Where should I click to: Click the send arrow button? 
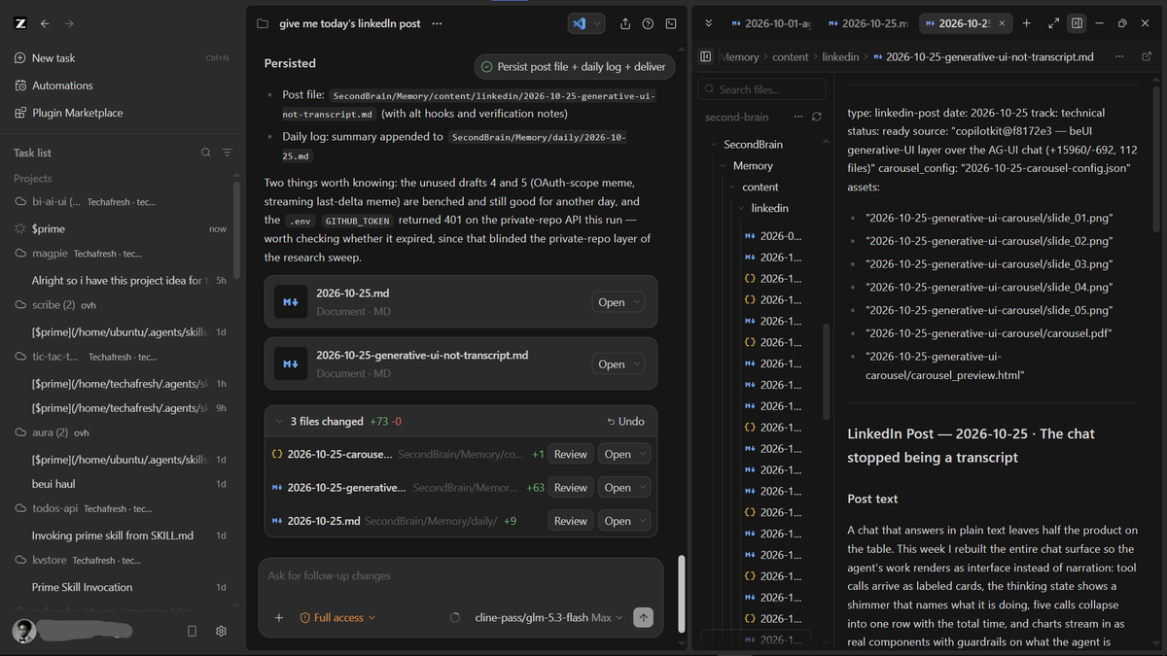(x=642, y=617)
